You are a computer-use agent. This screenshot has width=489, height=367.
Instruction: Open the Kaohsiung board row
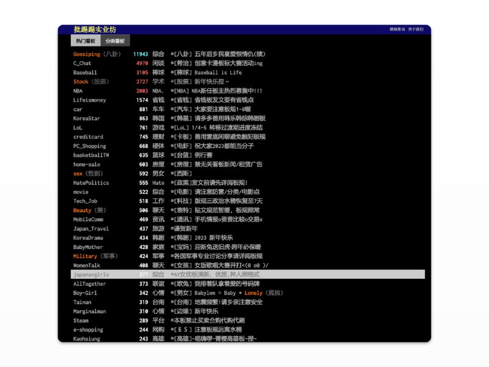[x=248, y=338]
